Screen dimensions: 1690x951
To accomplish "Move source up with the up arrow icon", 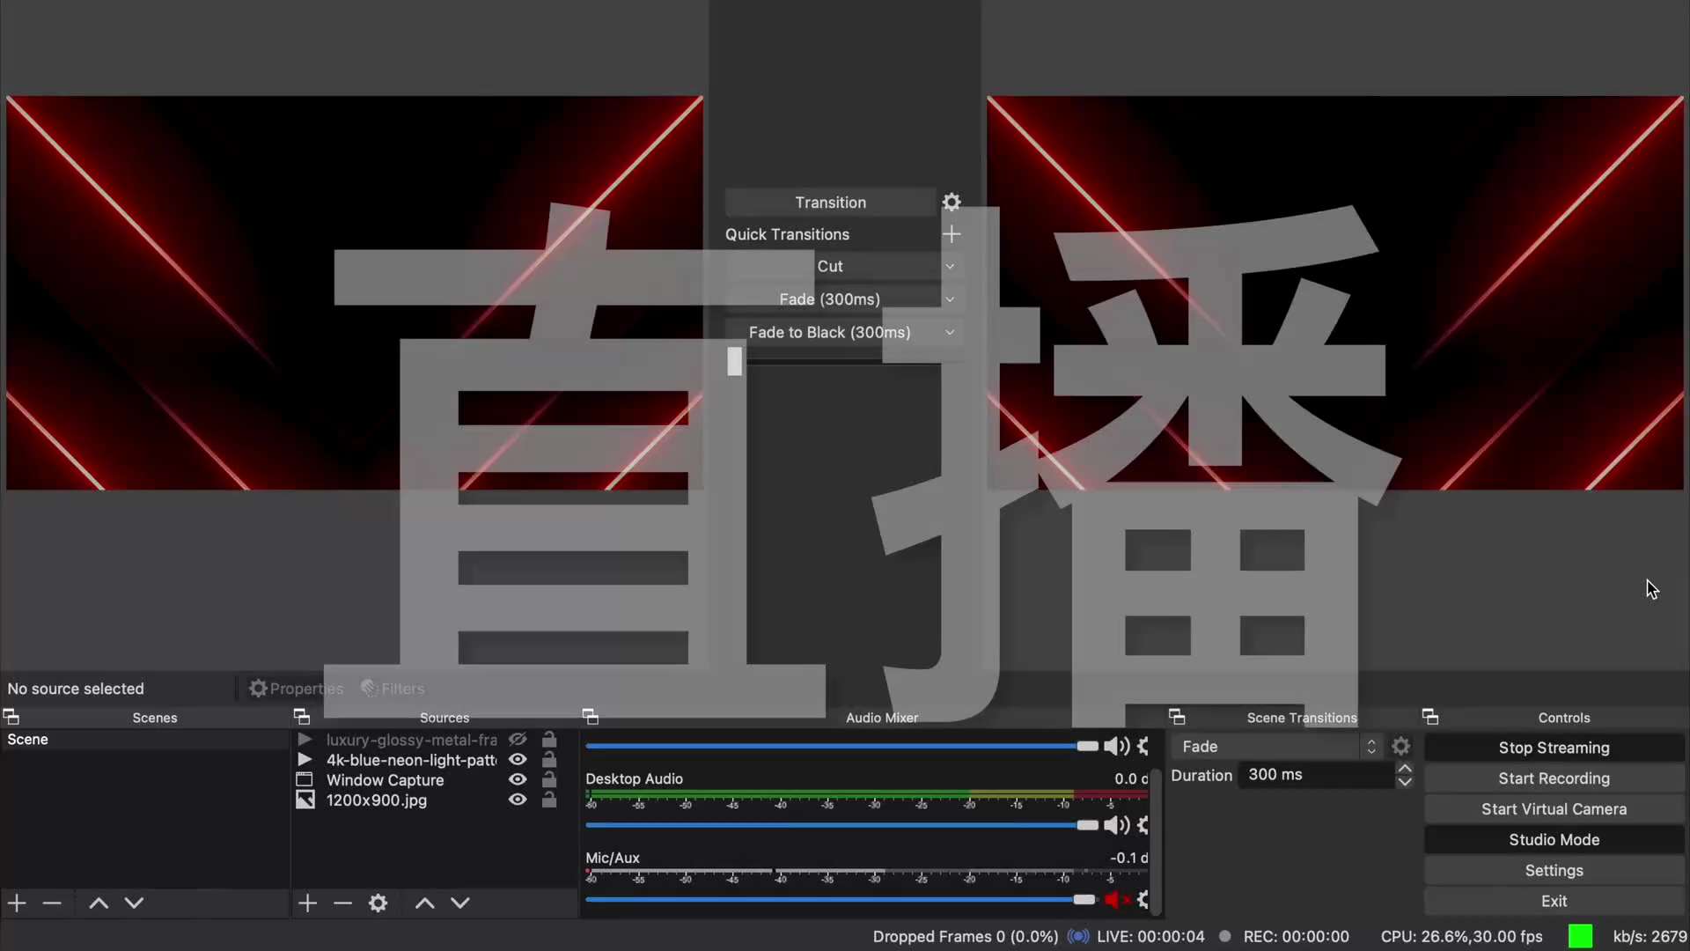I will click(424, 903).
